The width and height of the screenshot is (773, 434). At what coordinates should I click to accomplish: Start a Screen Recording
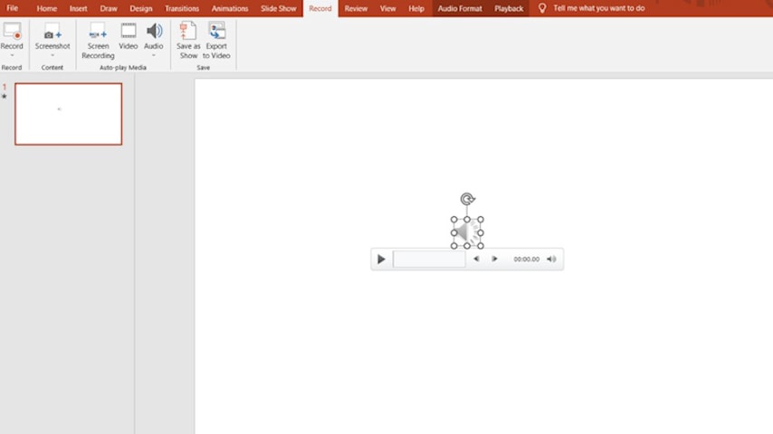click(98, 41)
